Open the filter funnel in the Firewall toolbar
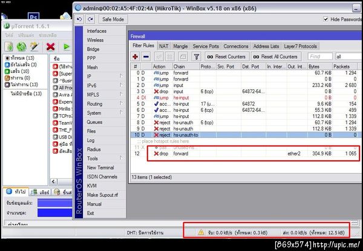This screenshot has width=363, height=251. (x=196, y=56)
